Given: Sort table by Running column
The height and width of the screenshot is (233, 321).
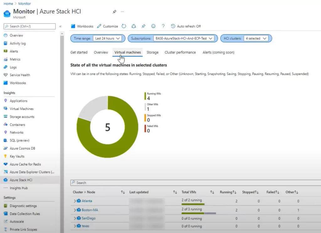Looking at the screenshot, I should pos(234,192).
